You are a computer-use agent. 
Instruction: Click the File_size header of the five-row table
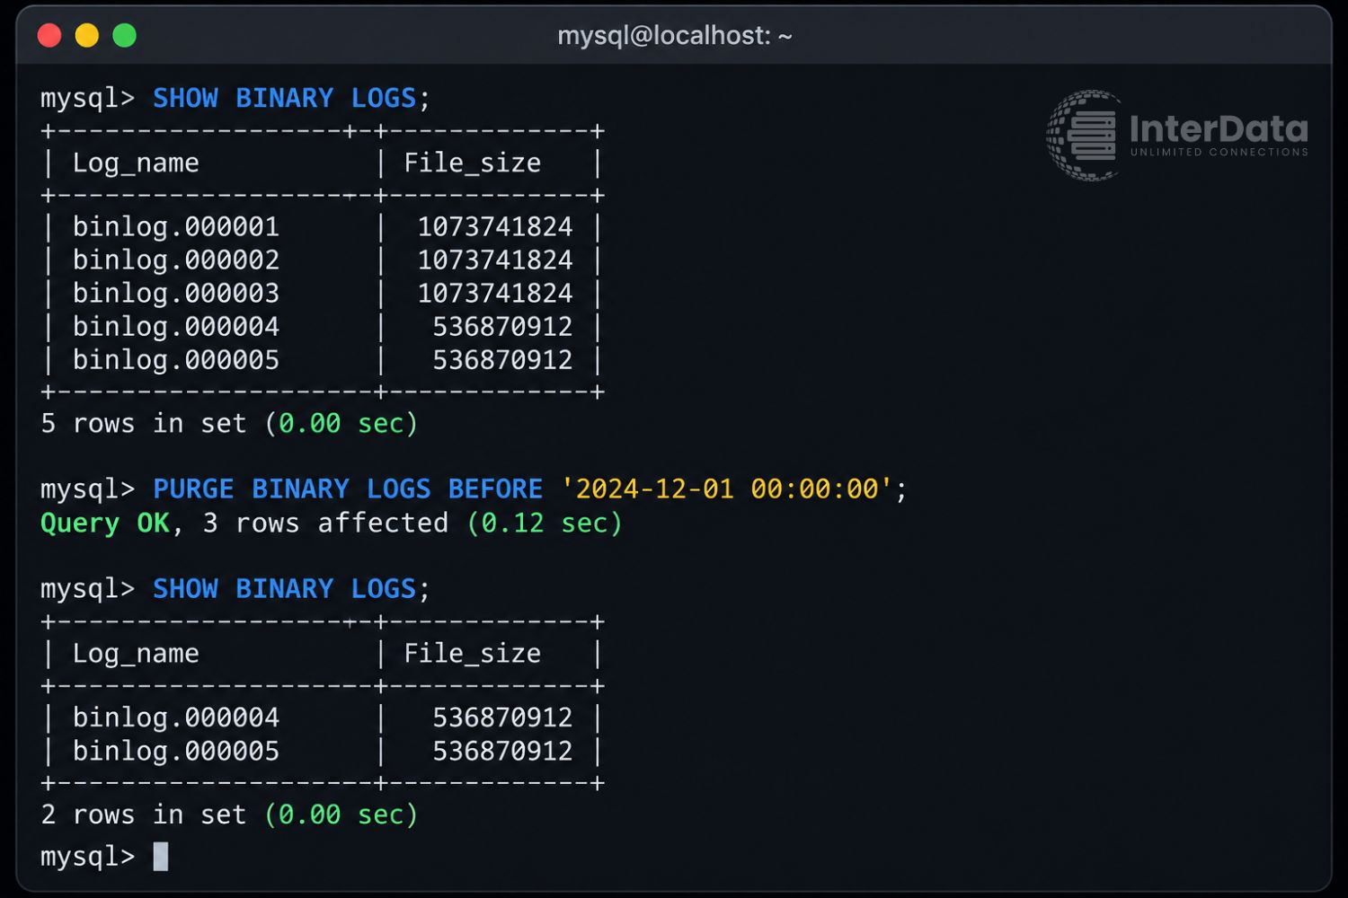point(473,163)
